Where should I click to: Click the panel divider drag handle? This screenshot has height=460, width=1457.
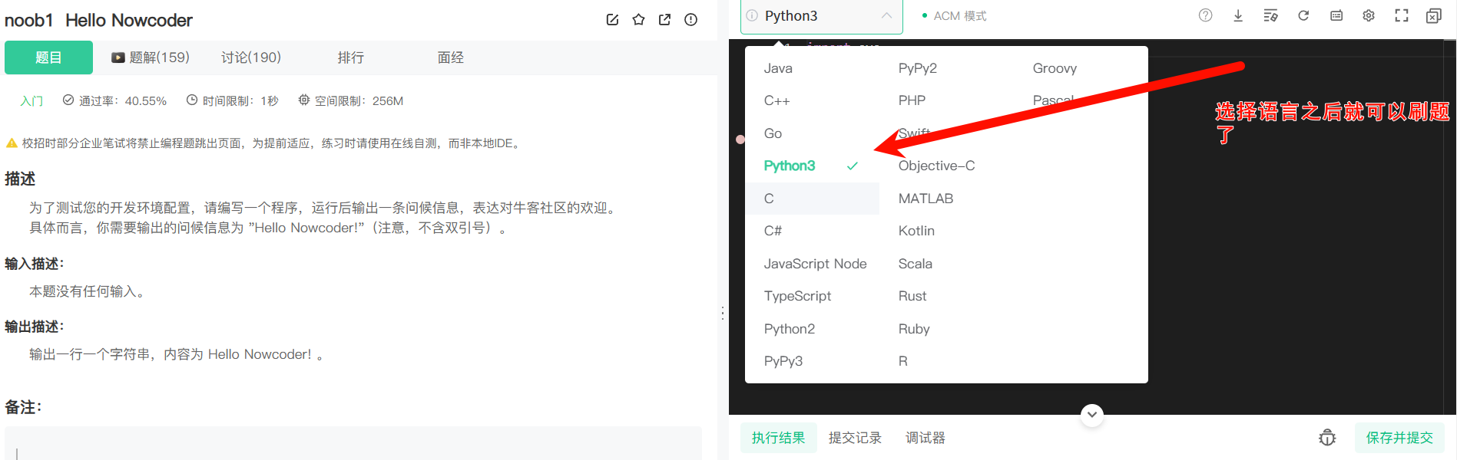click(x=723, y=313)
